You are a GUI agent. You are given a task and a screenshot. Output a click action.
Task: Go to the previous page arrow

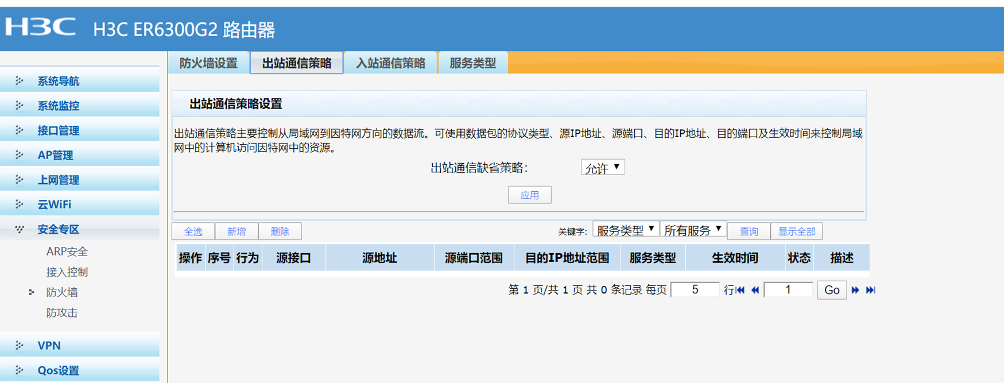click(755, 290)
